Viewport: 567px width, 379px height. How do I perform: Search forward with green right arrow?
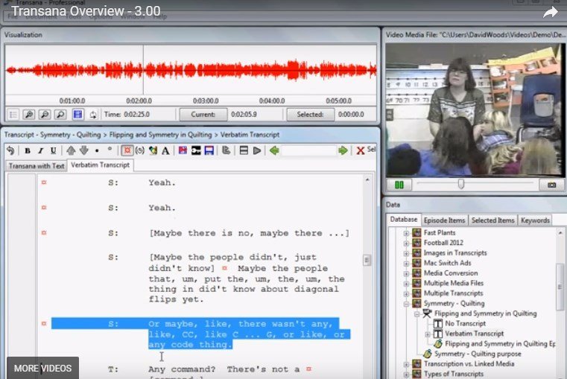click(343, 150)
